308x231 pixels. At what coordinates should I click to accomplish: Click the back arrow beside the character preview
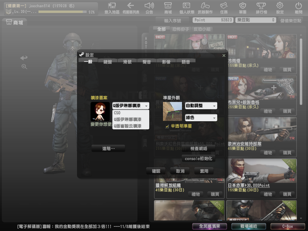[24, 58]
